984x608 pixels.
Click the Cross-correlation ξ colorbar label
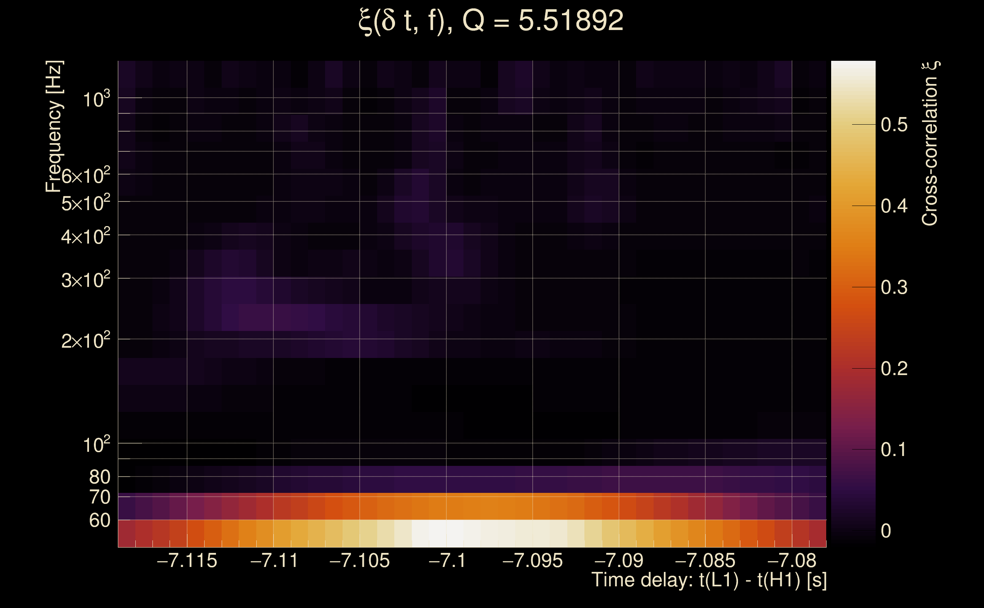click(x=930, y=144)
